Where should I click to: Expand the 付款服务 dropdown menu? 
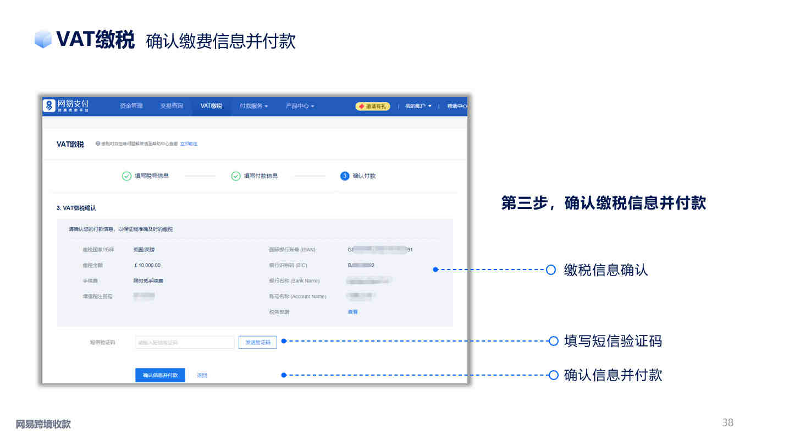[x=254, y=106]
